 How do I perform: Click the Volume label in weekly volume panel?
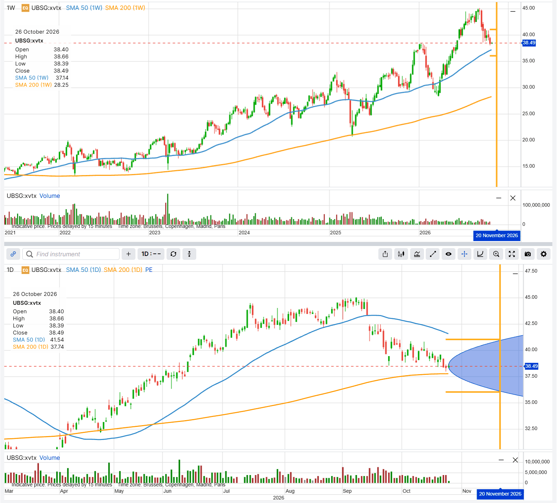point(50,196)
